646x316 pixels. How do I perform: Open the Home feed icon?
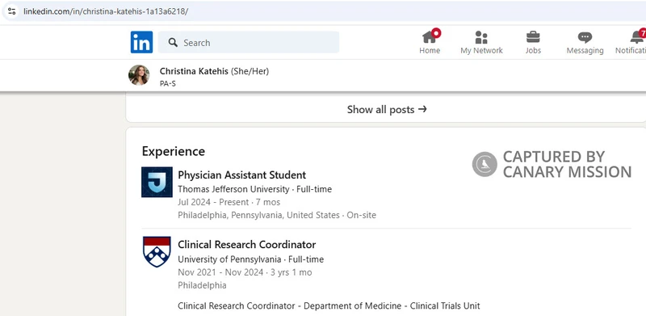coord(430,36)
